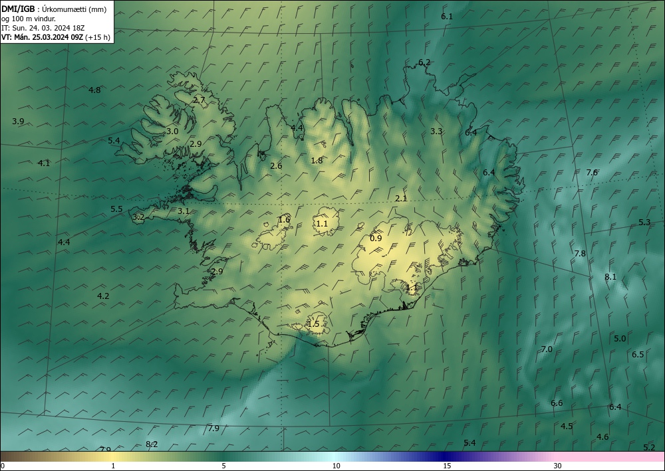Click the 4.2 value southwest of Iceland
This screenshot has width=665, height=471.
coord(103,296)
